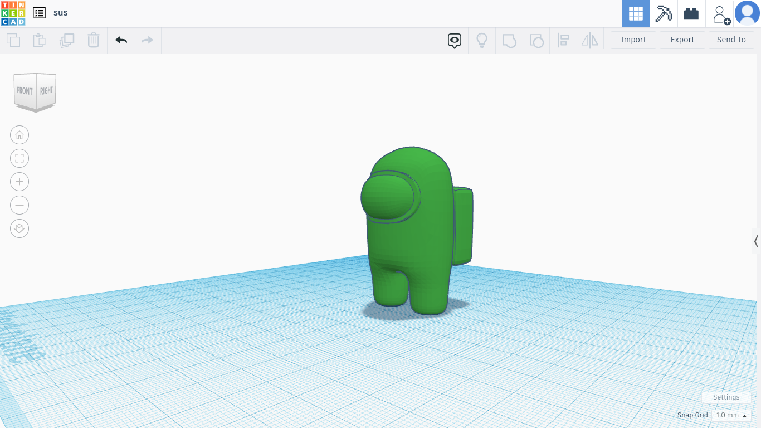This screenshot has width=761, height=428.
Task: Click the Mirror tool
Action: 590,41
